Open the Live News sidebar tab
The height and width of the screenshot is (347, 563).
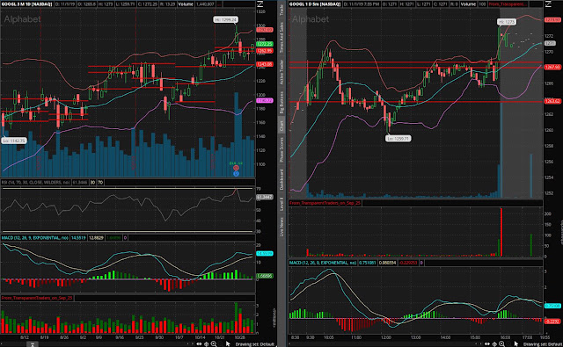click(x=281, y=227)
